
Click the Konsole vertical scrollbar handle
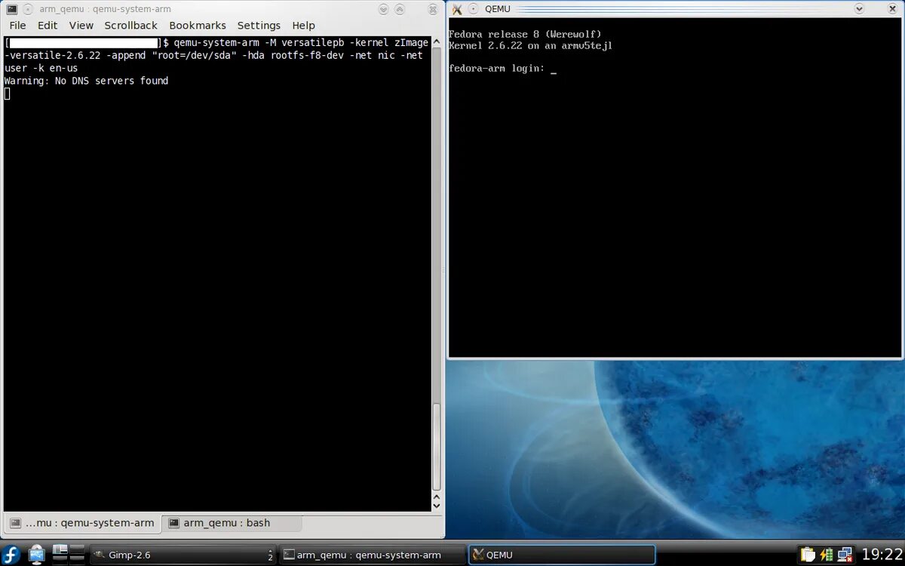click(x=437, y=448)
